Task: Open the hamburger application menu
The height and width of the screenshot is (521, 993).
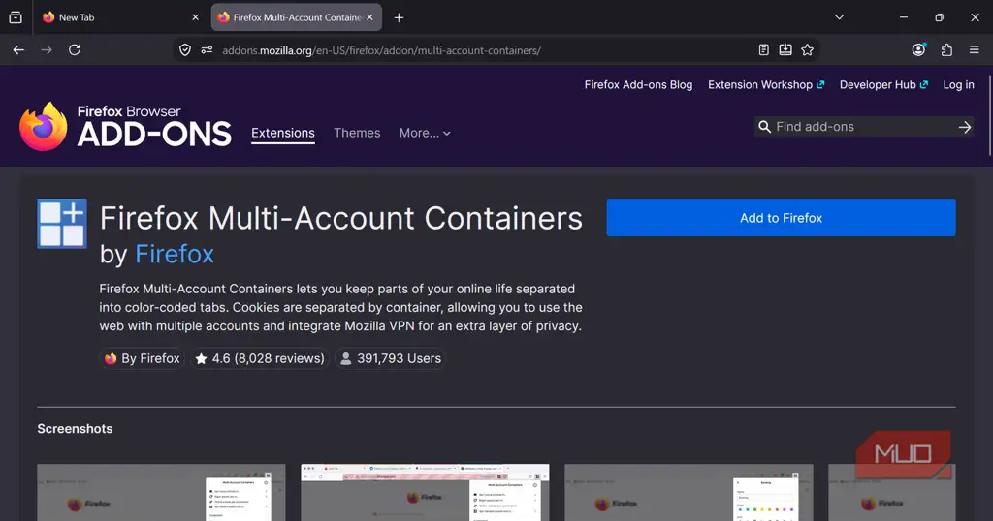Action: pos(975,50)
